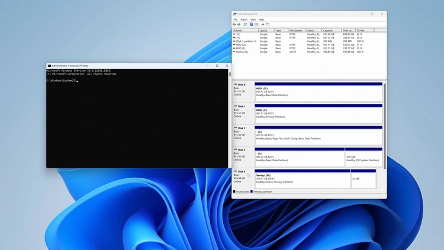
Task: Open the View menu in Disk Management
Action: tap(253, 20)
